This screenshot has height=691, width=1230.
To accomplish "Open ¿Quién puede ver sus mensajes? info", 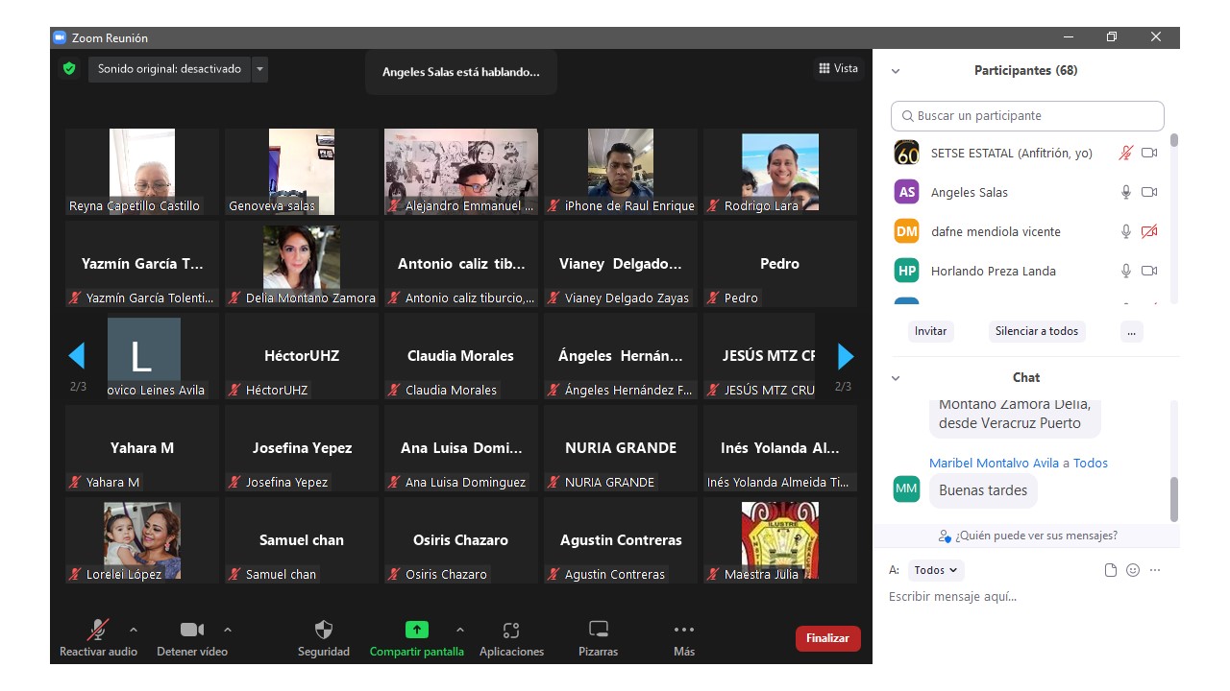I will pyautogui.click(x=1028, y=536).
